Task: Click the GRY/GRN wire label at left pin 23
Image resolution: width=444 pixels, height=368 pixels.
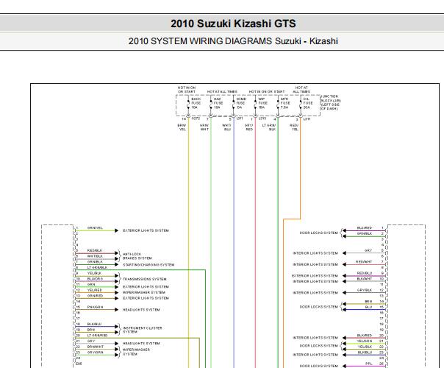Action: [x=95, y=353]
